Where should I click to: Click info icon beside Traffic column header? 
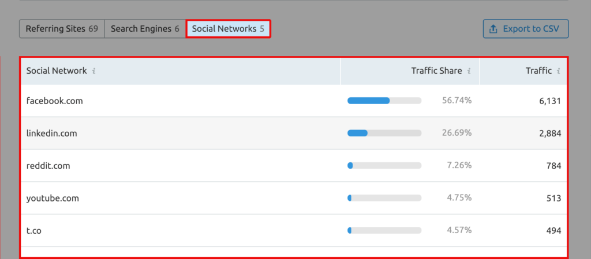coord(559,71)
